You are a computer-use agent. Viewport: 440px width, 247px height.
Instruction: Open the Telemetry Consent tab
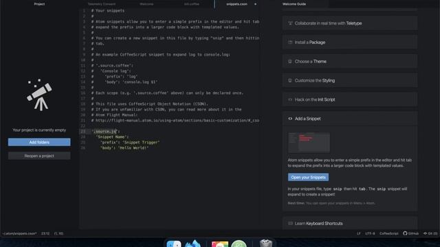coord(101,4)
